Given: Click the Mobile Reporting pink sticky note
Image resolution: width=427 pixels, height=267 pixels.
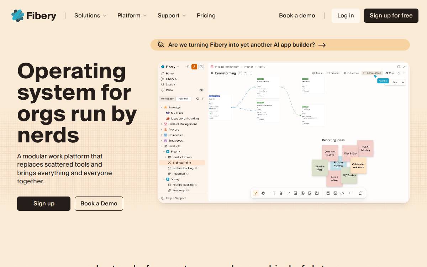Looking at the screenshot, I should pos(365,148).
